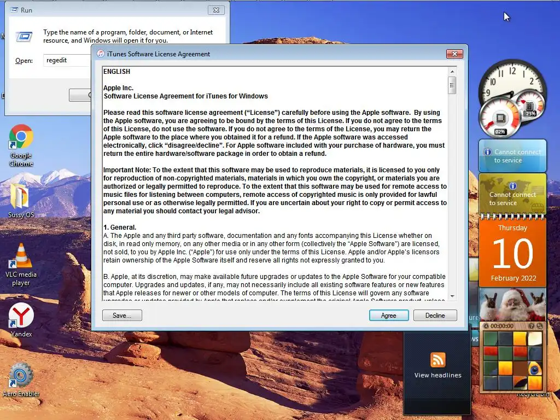Click the iTunes icon in dialog title bar
Viewport: 560px width, 420px height.
(x=101, y=54)
